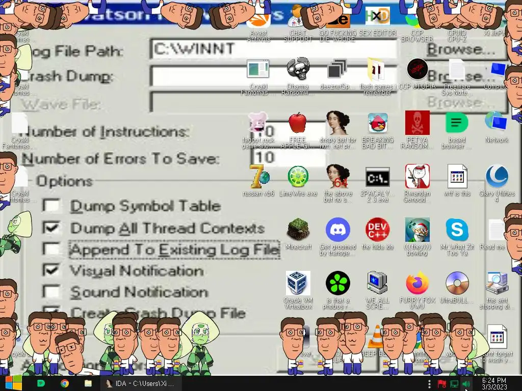This screenshot has height=391, width=522.
Task: Open the clock showing 6:24 PM
Action: pyautogui.click(x=494, y=383)
